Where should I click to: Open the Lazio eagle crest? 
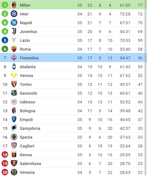(x=14, y=40)
